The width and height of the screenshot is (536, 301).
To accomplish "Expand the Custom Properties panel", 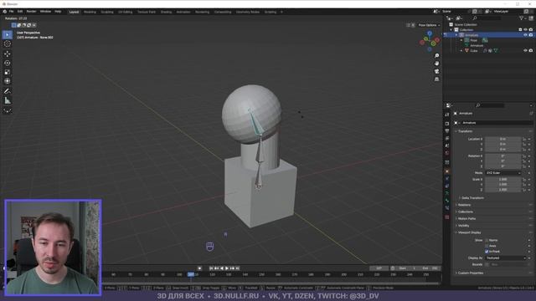I will pyautogui.click(x=470, y=273).
